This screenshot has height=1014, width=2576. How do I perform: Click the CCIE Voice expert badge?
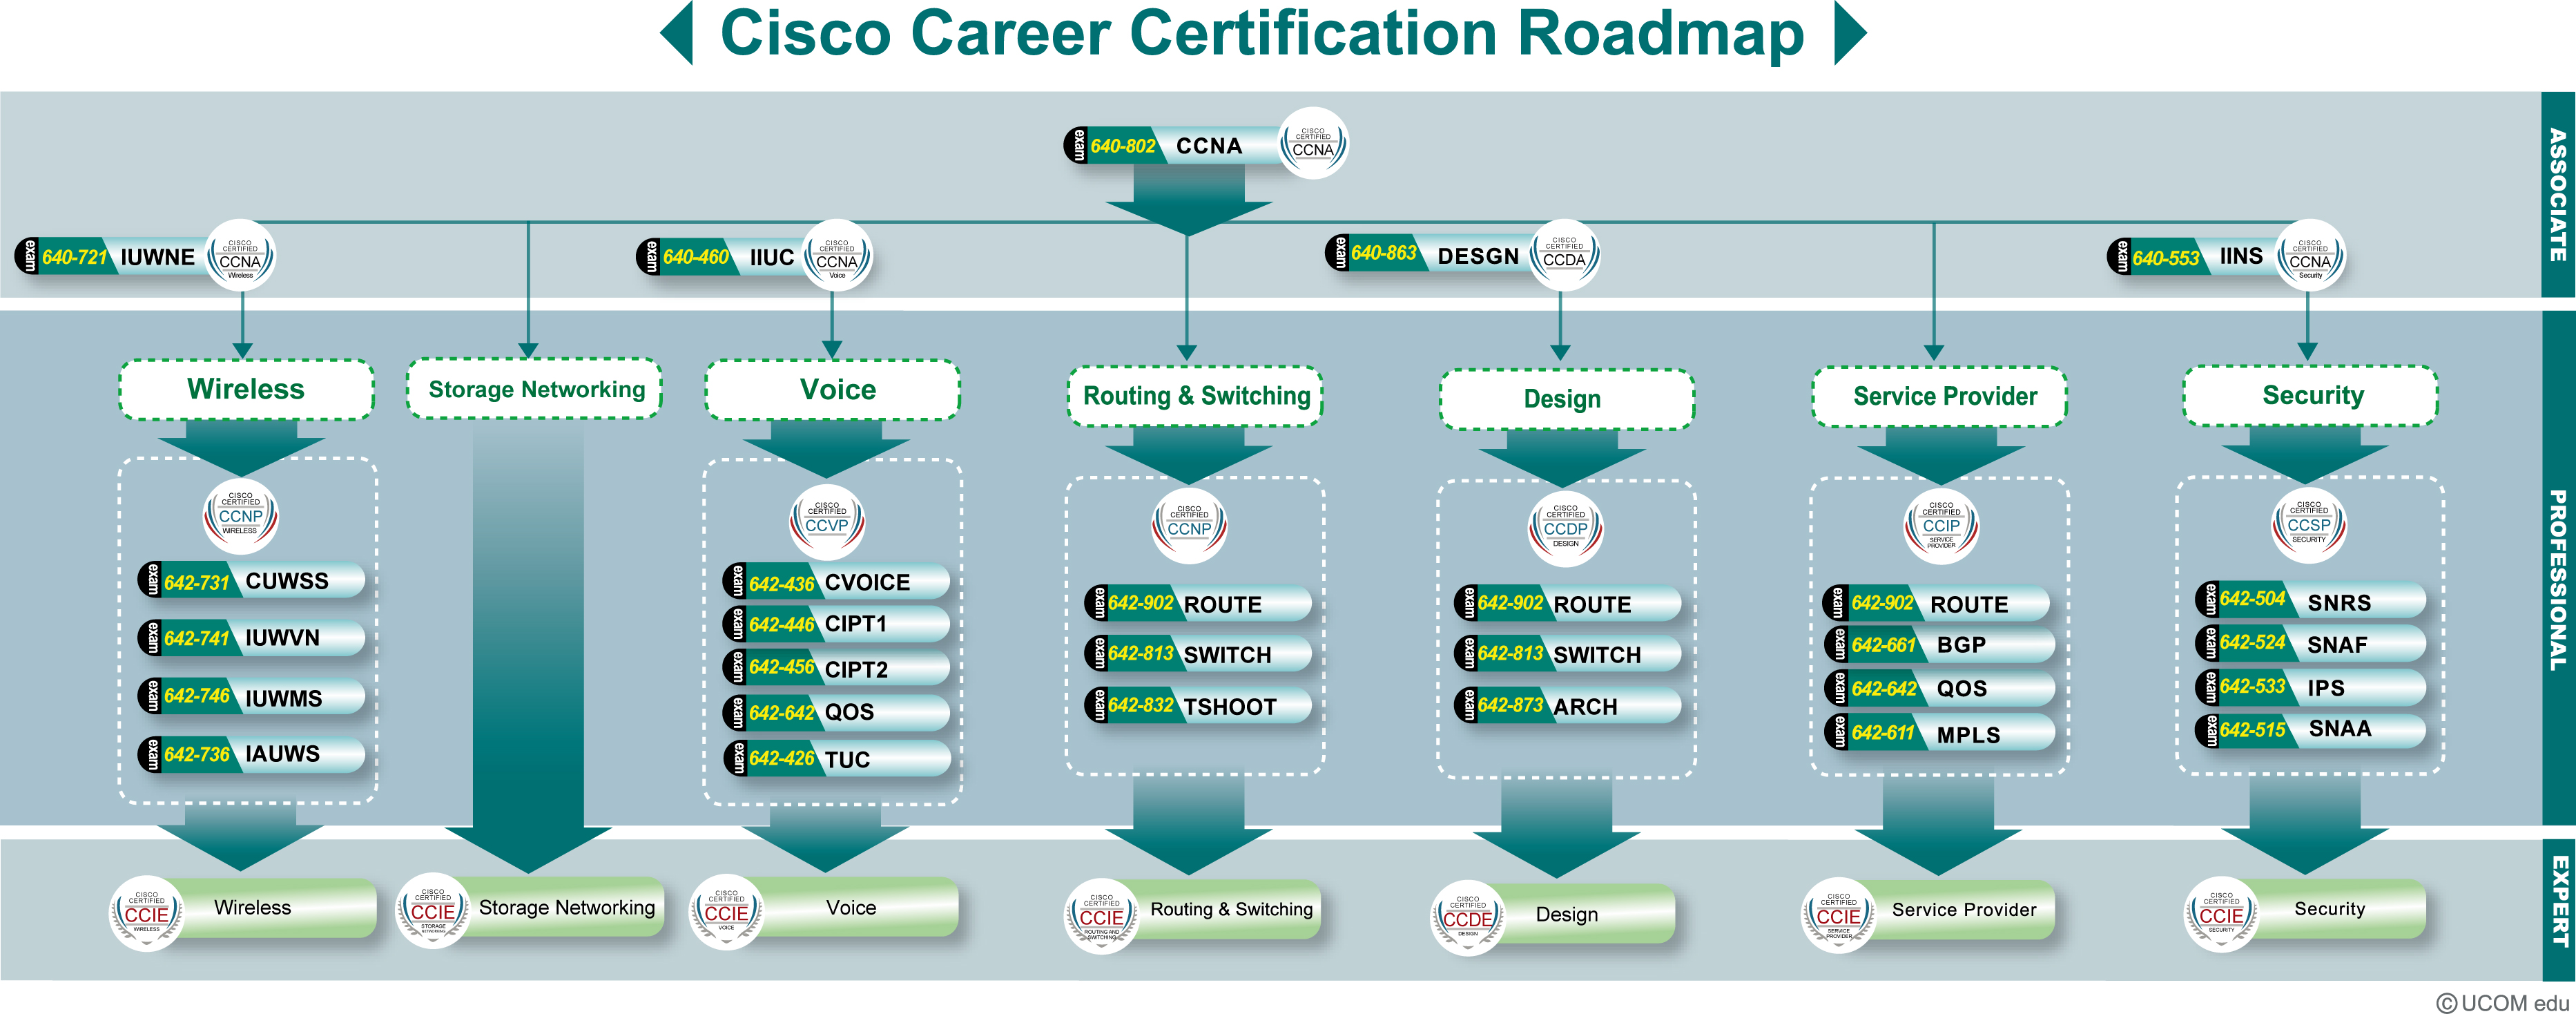[727, 912]
